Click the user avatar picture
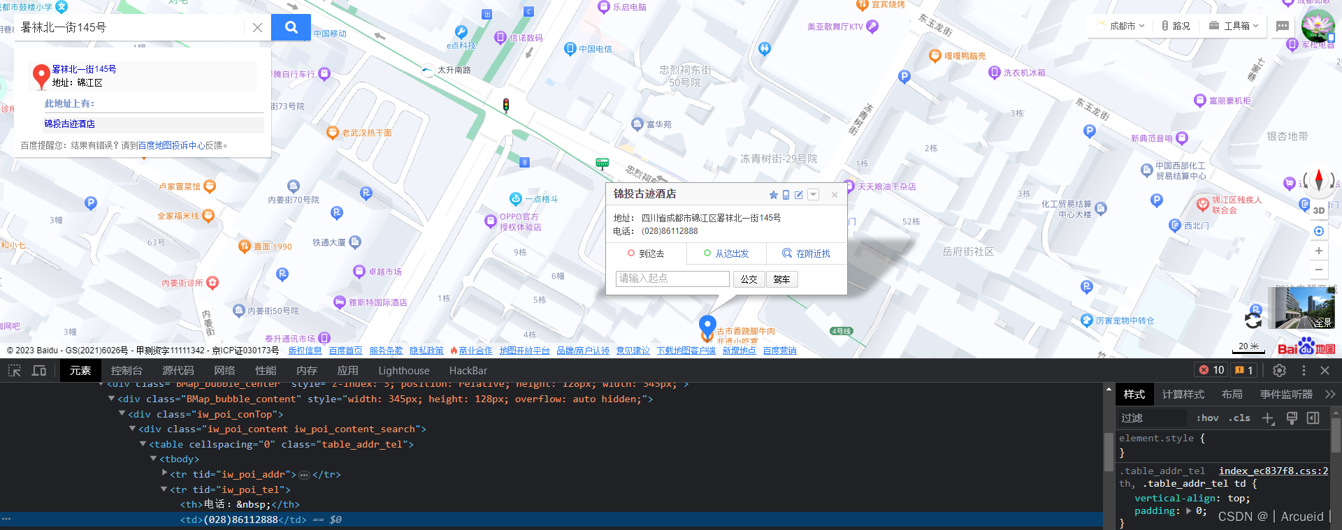 (x=1318, y=26)
